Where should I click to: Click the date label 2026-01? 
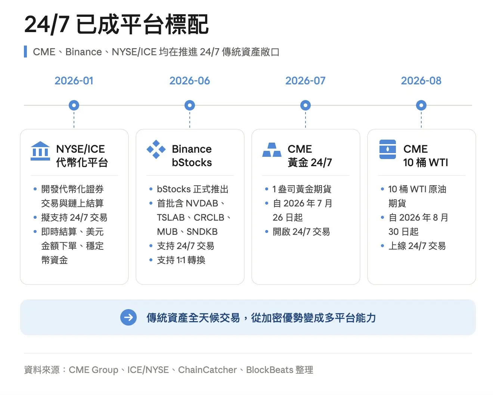tap(74, 81)
